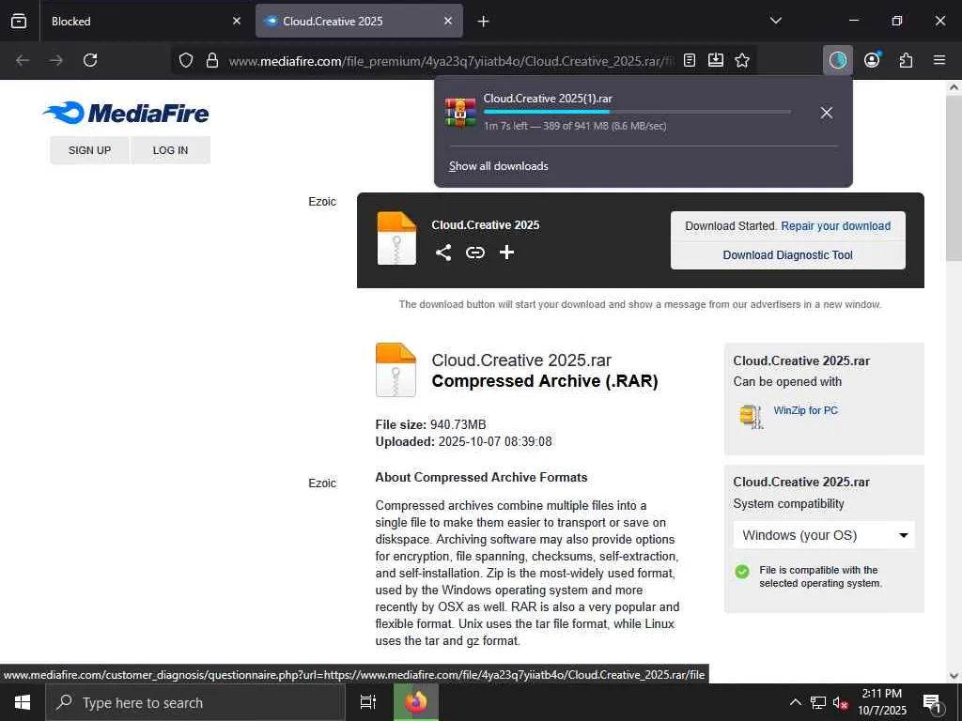Click the taskbar search box
Image resolution: width=962 pixels, height=721 pixels.
click(195, 702)
